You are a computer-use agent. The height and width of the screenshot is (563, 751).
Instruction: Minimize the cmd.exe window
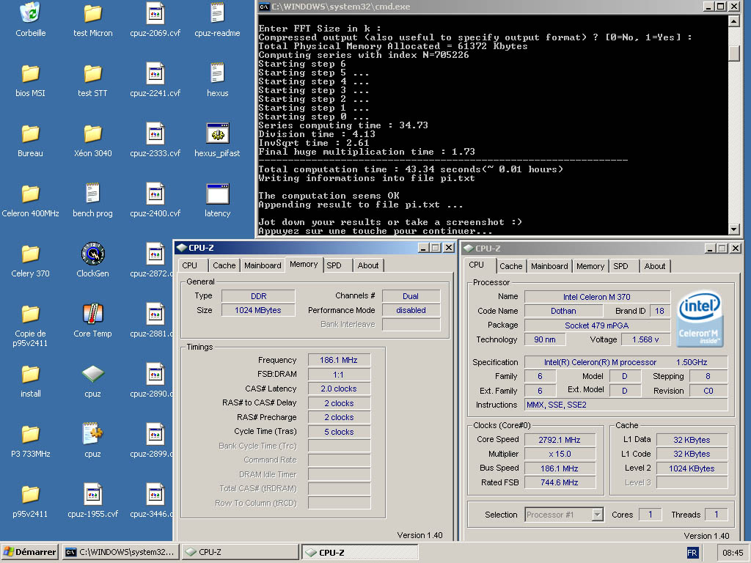click(x=708, y=6)
